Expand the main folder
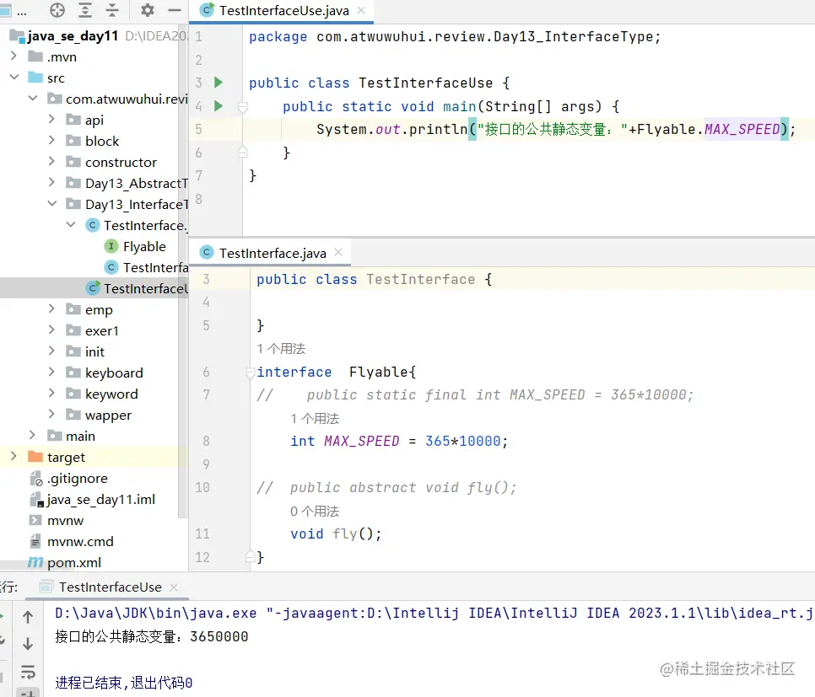Image resolution: width=815 pixels, height=697 pixels. pyautogui.click(x=32, y=435)
